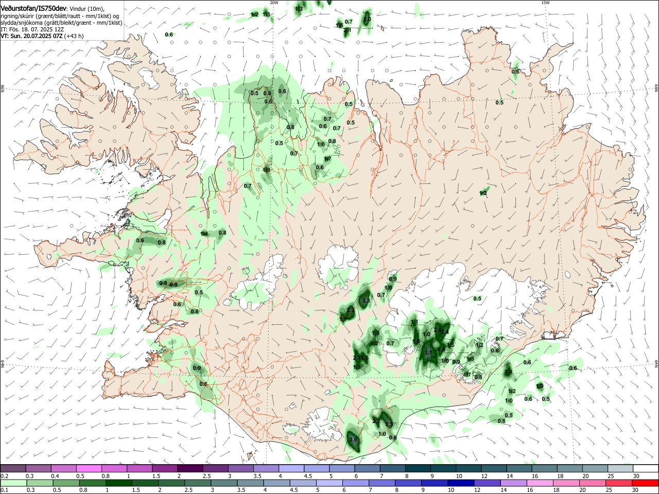Click the 1.5 precipitation value on the map
This screenshot has width=659, height=494.
pyautogui.click(x=451, y=345)
